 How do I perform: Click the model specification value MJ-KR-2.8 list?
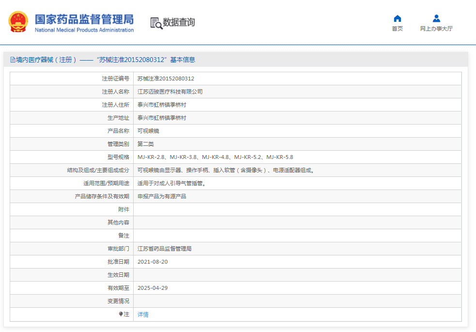(215, 157)
